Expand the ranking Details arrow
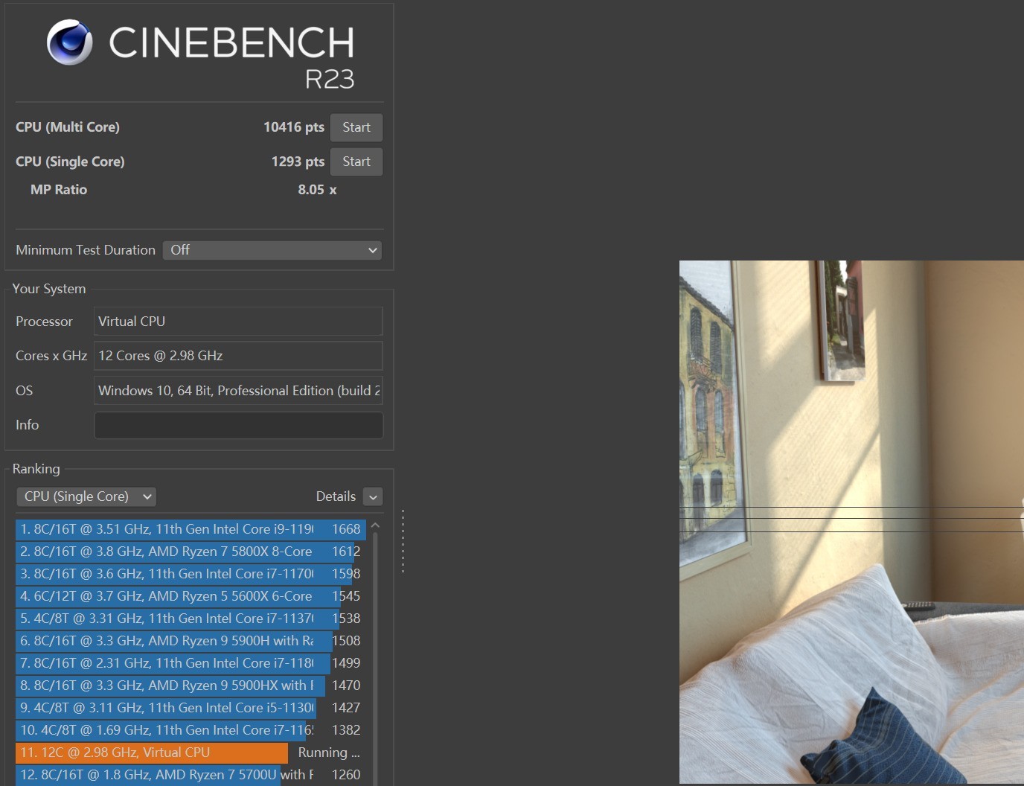 pyautogui.click(x=373, y=497)
